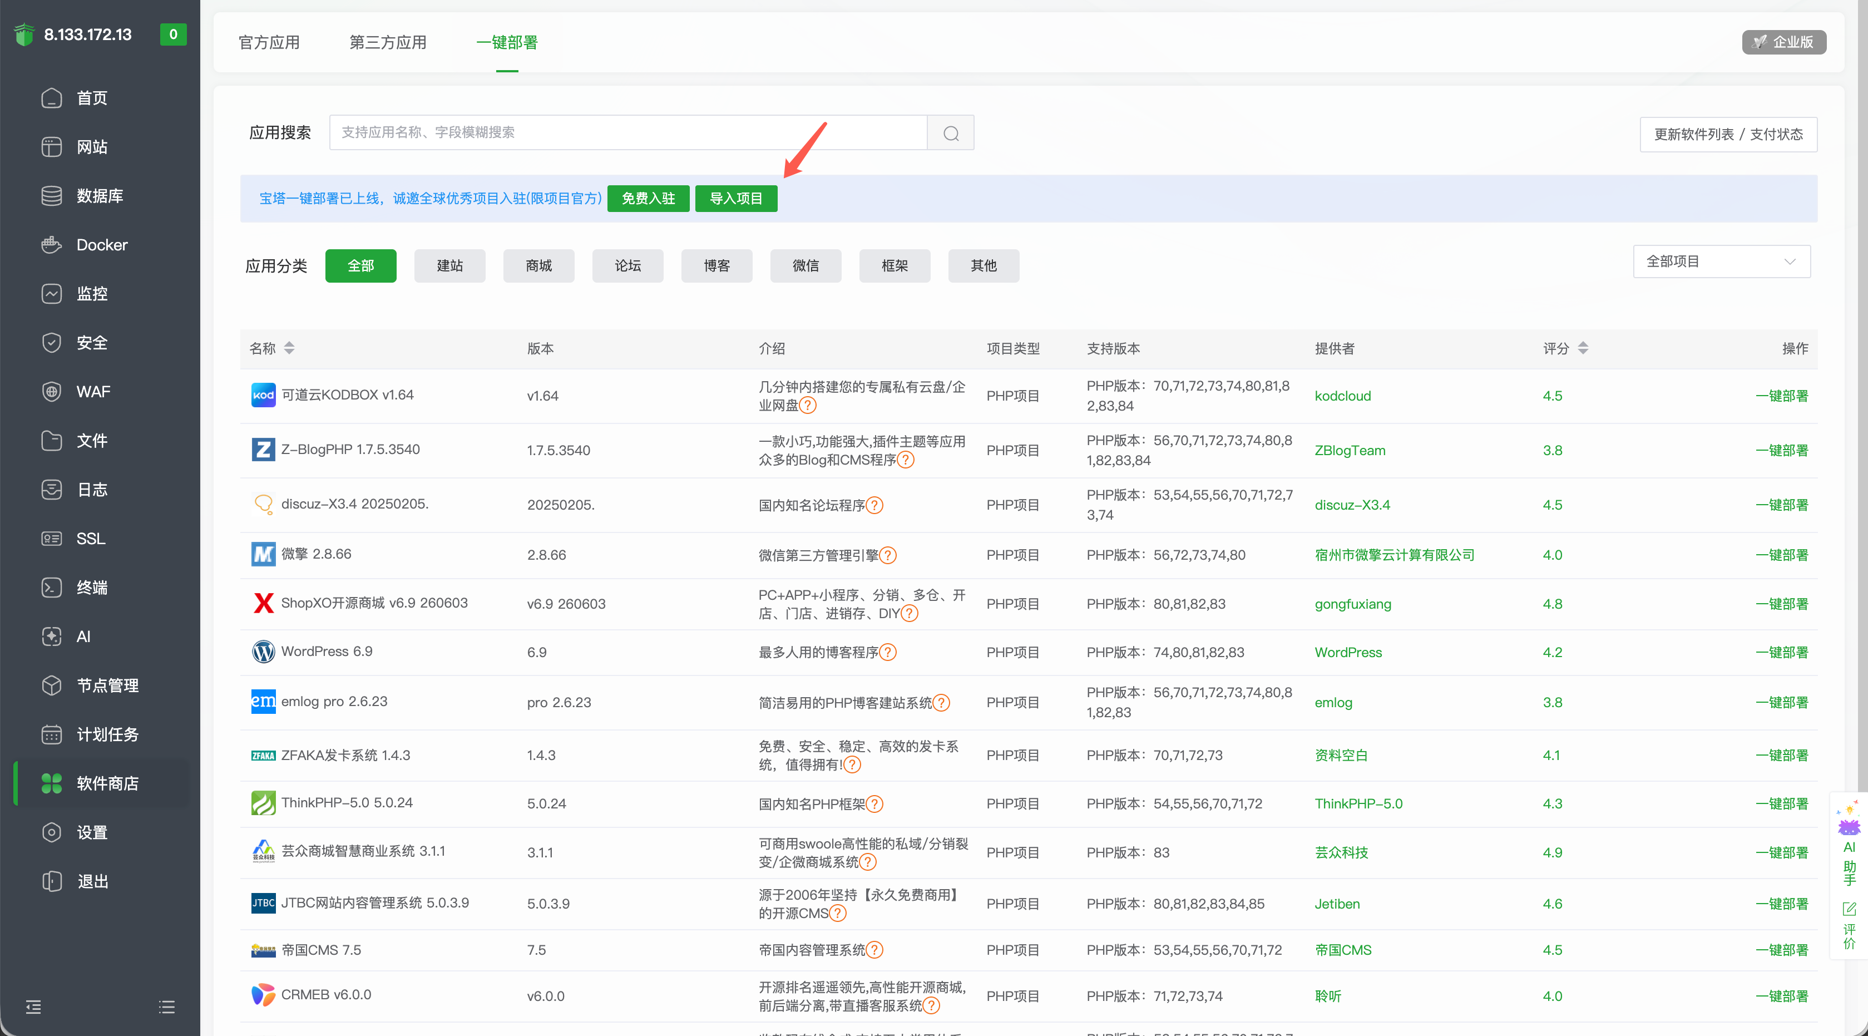Open the 安全 shield icon
The image size is (1868, 1036).
[52, 342]
